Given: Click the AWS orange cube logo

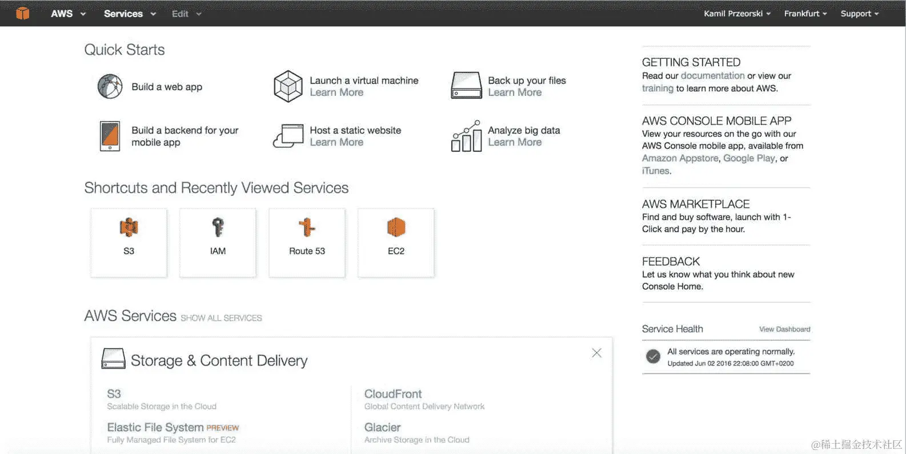Looking at the screenshot, I should (23, 13).
